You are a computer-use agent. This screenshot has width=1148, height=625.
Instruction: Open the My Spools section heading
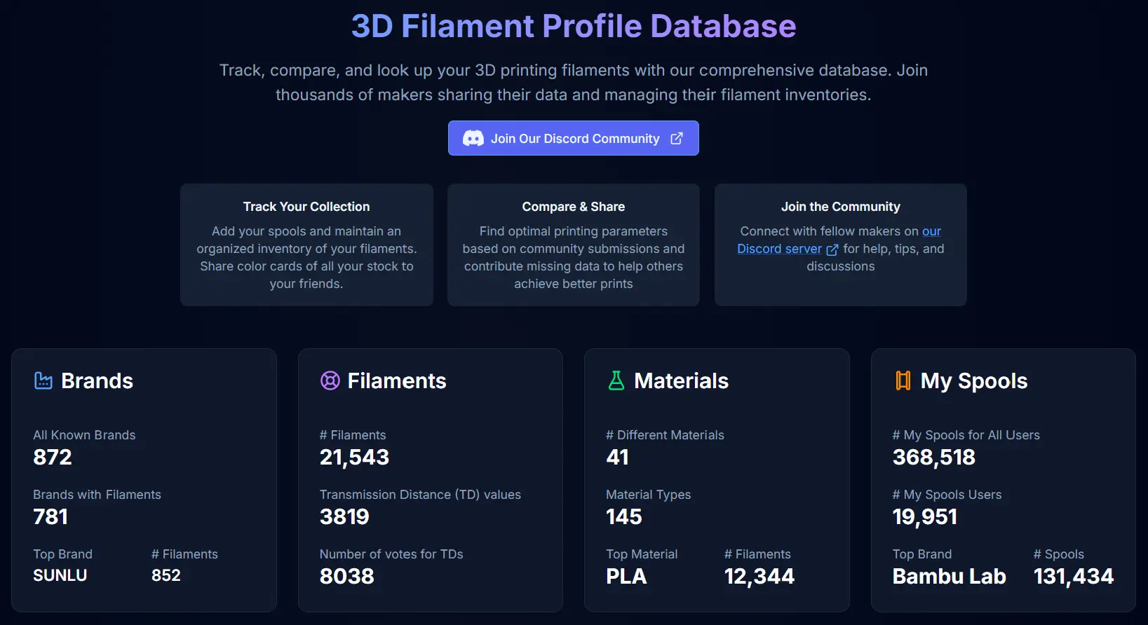tap(973, 380)
